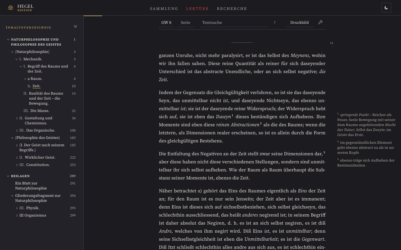Switch to the Sammlung tab

(x=164, y=9)
